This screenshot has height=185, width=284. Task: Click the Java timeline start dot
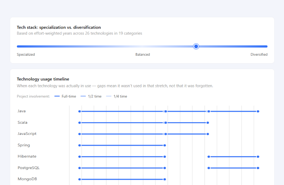[x=79, y=111]
